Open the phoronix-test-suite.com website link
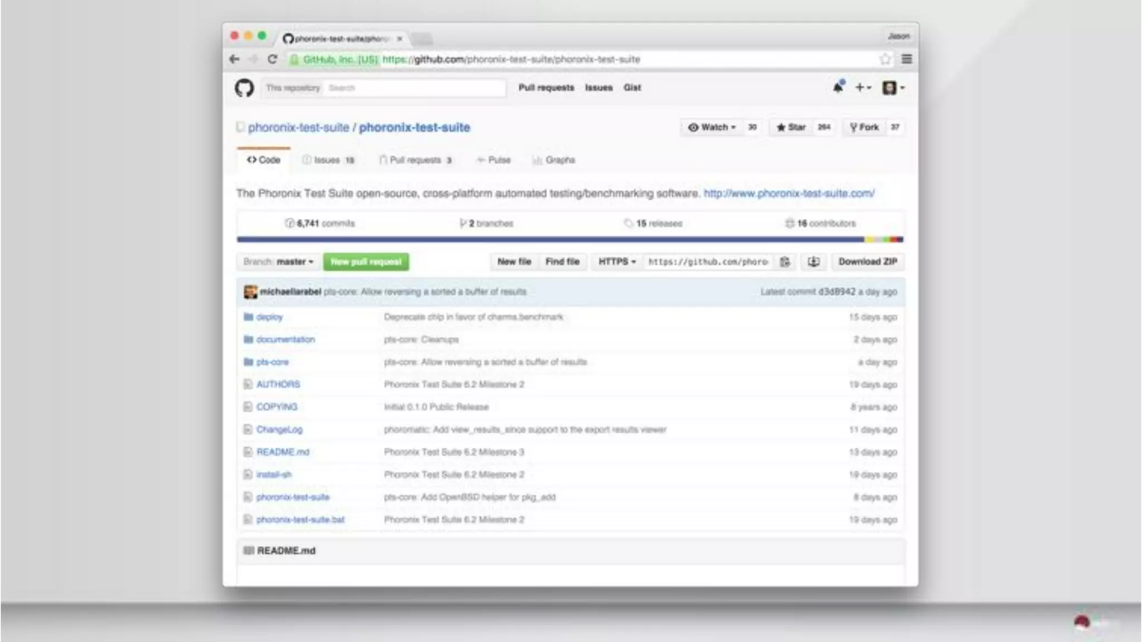The image size is (1142, 642). (x=788, y=194)
